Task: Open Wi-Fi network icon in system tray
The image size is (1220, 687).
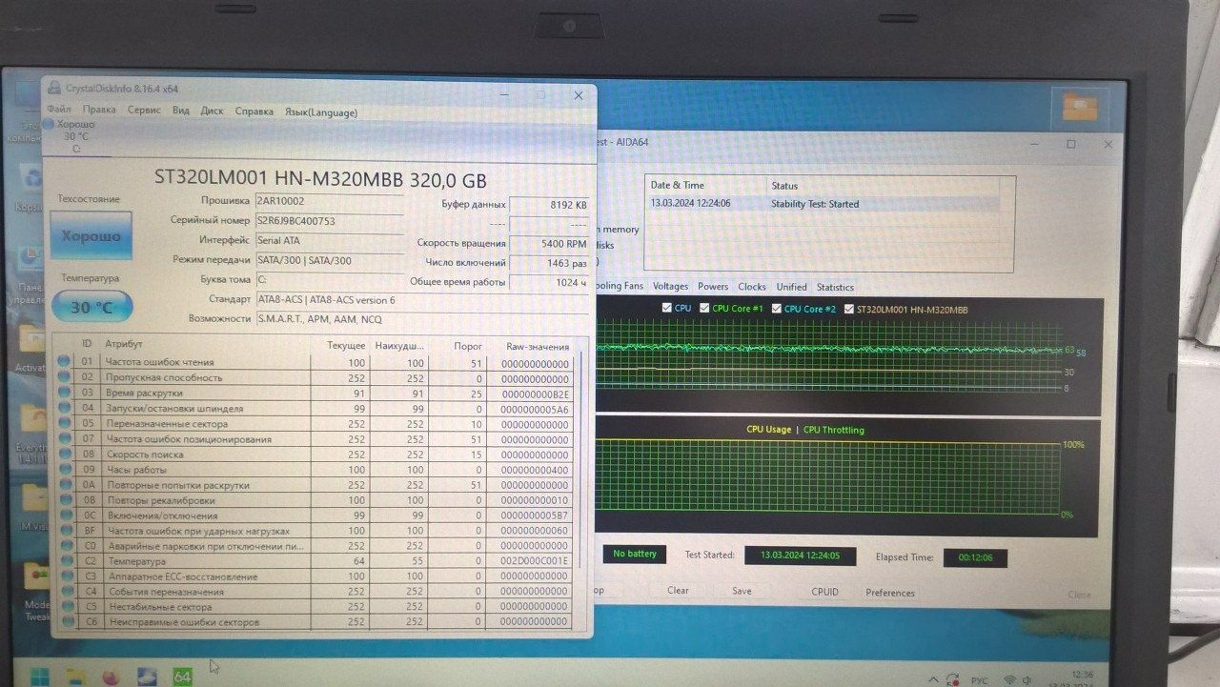Action: 1010,680
